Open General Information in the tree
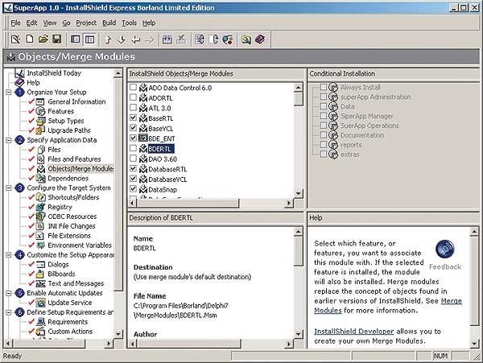483x363 pixels. point(76,101)
